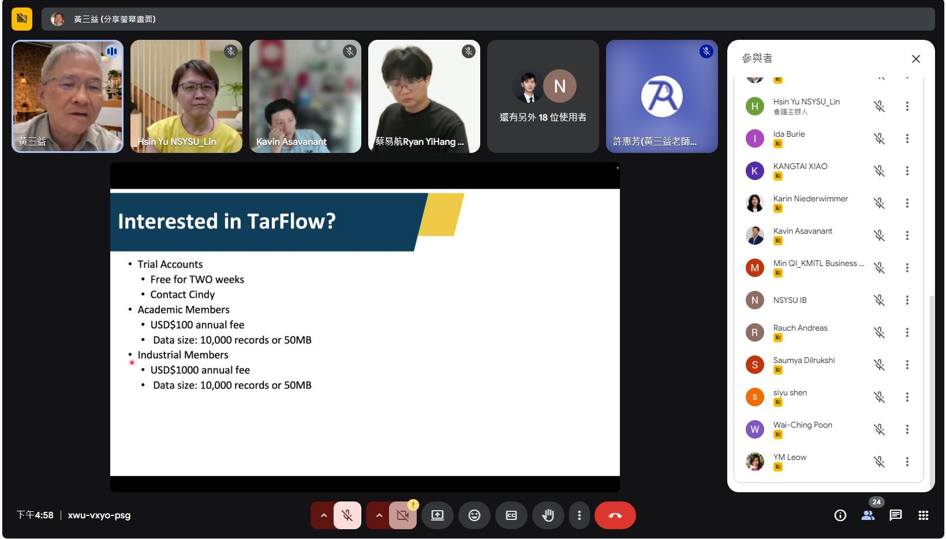The width and height of the screenshot is (946, 539).
Task: Click the 參與者 panel title
Action: click(x=757, y=58)
